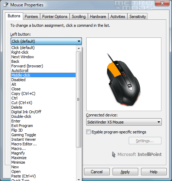Choose Disabled in the list
This screenshot has height=181, width=172.
[43, 80]
